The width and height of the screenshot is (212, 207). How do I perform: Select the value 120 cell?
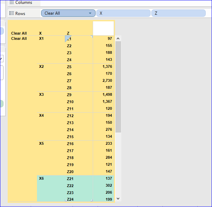point(109,108)
